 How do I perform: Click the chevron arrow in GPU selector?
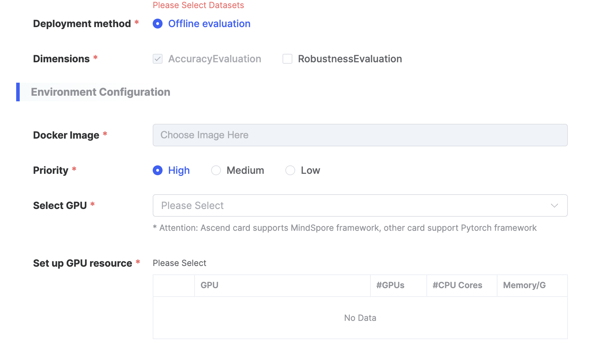pos(554,205)
